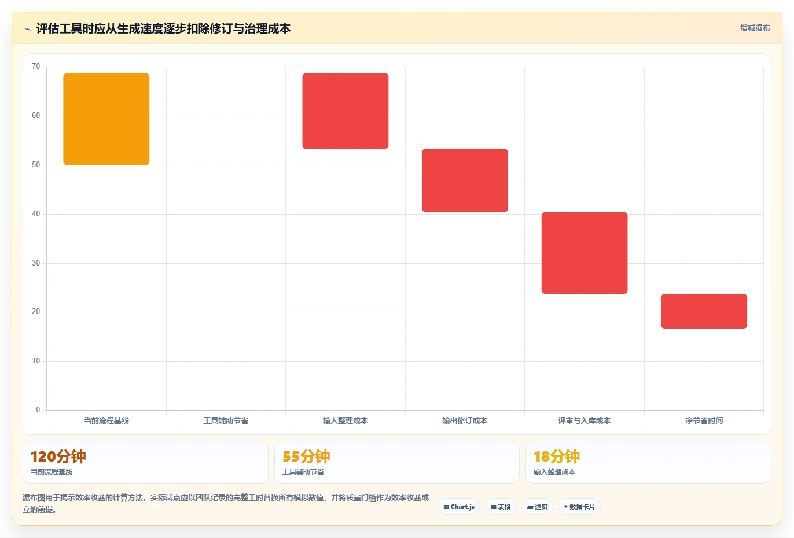This screenshot has width=794, height=538.
Task: Select the Chart.js tag pill
Action: [459, 507]
